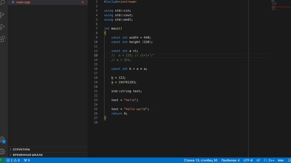The image size is (291, 163).
Task: Click 'const int a =1;' line
Action: 125,51
